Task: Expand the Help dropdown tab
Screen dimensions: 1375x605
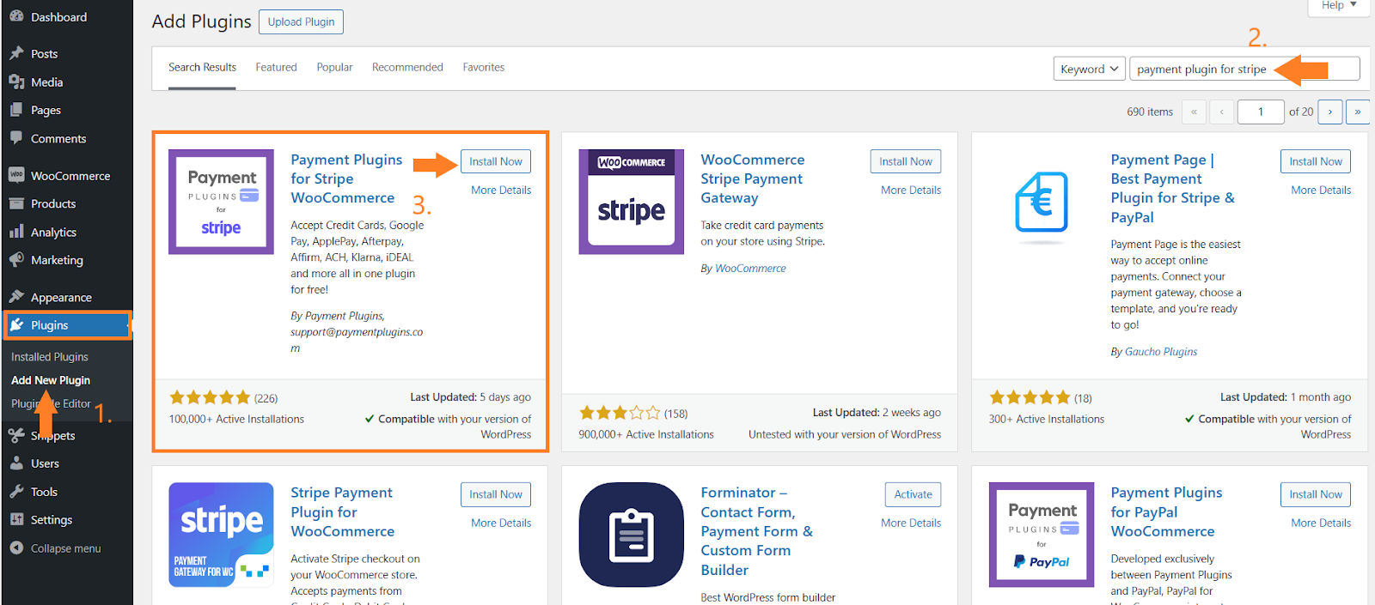Action: tap(1339, 6)
